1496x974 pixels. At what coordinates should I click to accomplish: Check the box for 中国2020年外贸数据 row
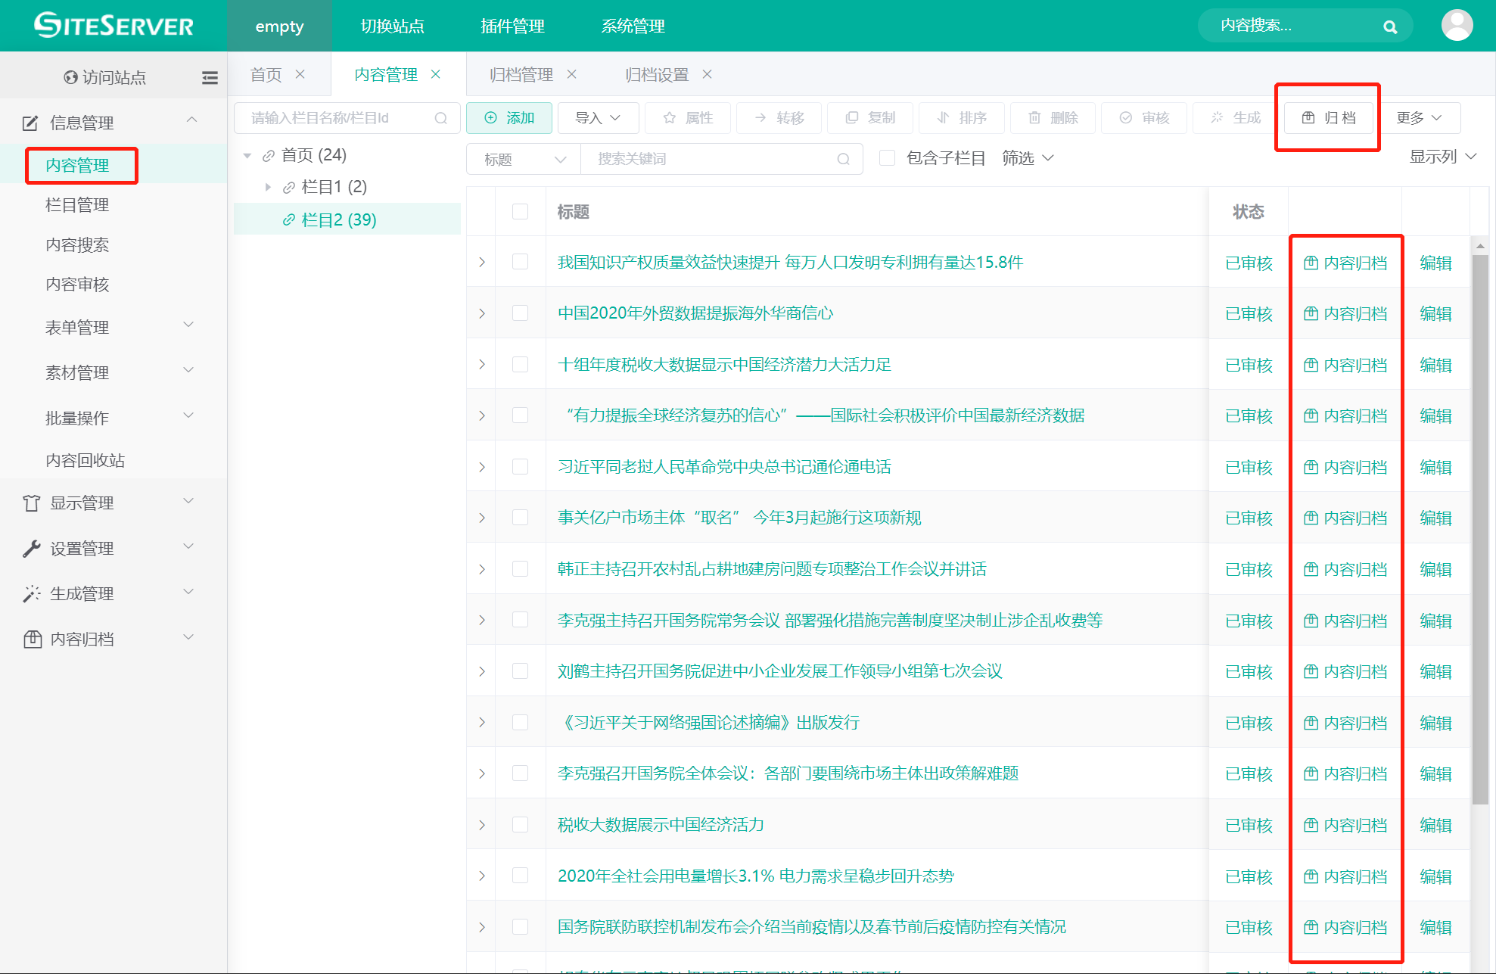coord(520,313)
